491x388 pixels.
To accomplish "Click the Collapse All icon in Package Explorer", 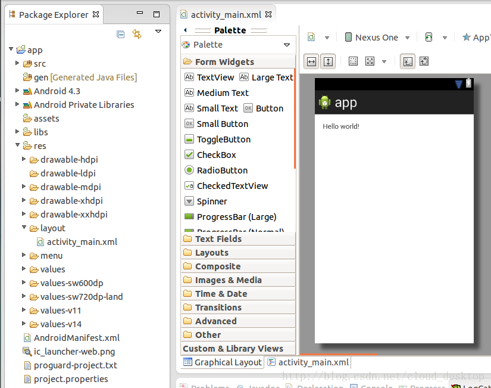I will pos(121,34).
